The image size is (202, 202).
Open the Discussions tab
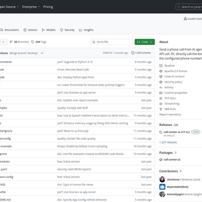click(x=9, y=30)
